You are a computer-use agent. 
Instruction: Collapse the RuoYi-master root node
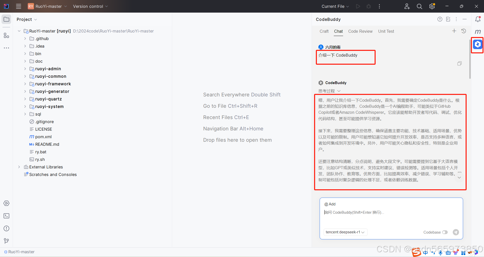click(x=19, y=31)
